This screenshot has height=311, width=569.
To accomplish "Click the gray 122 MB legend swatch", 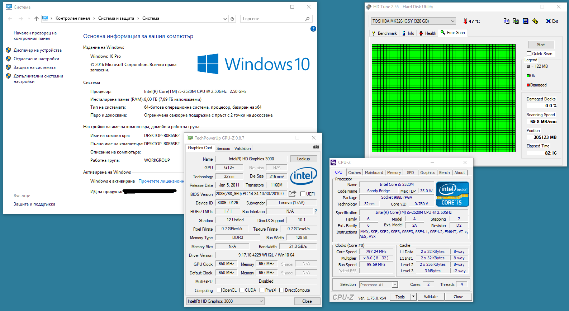I will coord(528,66).
